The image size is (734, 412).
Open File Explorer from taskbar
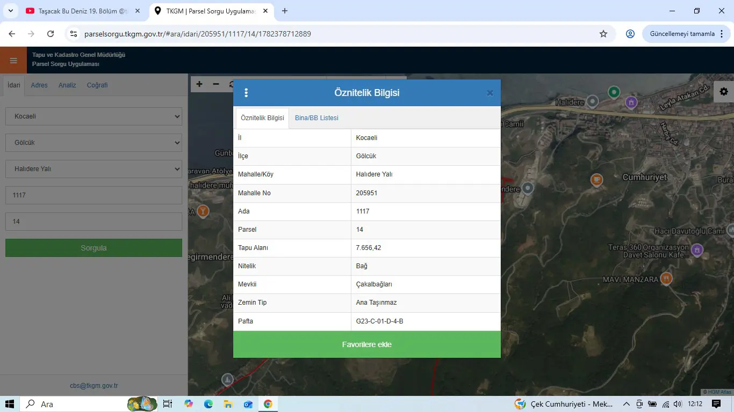pyautogui.click(x=228, y=404)
